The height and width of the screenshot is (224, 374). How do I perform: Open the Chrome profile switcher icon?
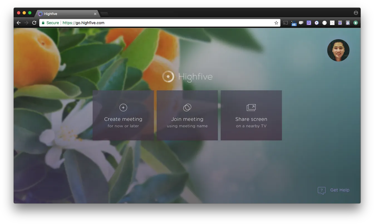point(356,13)
